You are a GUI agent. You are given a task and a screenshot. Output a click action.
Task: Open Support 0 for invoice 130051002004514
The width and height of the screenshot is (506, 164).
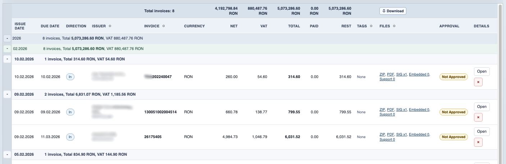(x=387, y=114)
